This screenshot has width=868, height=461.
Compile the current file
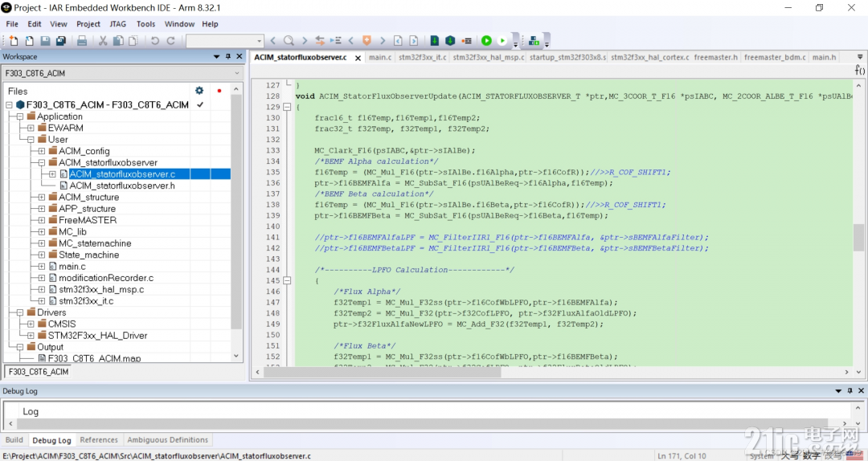point(435,40)
